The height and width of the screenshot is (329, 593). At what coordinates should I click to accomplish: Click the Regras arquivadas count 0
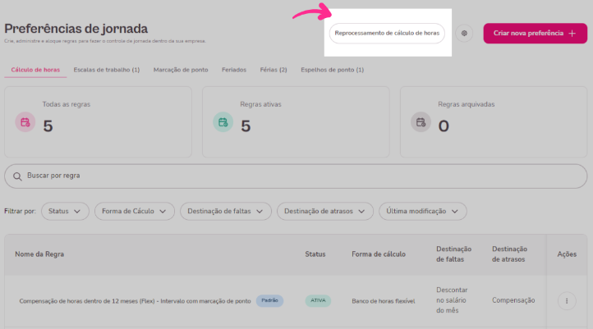[x=444, y=126]
